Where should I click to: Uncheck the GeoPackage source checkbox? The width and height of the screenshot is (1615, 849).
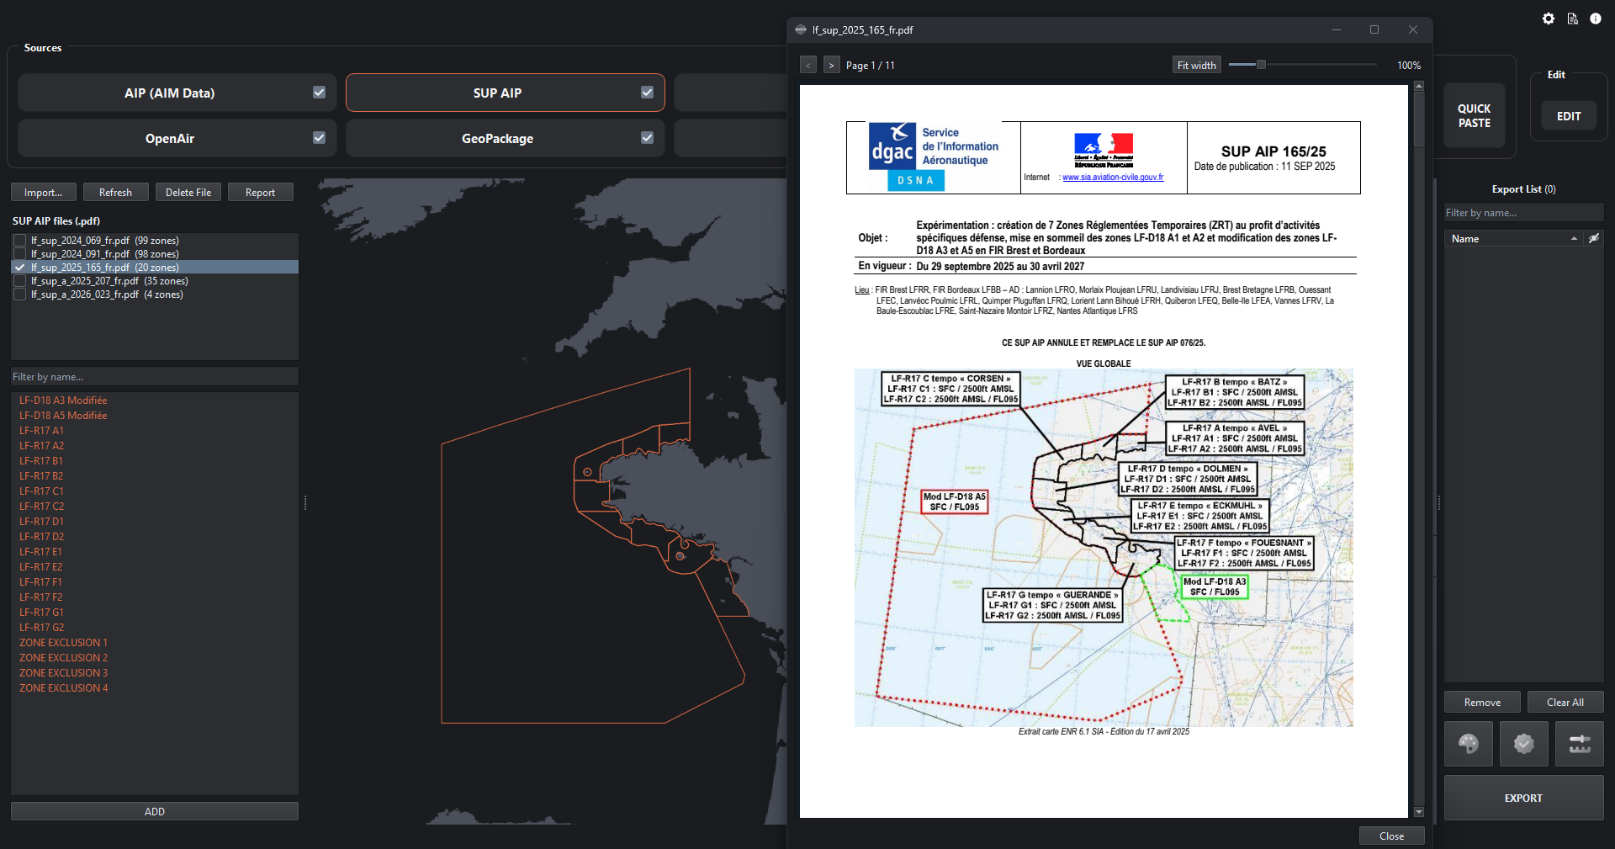[x=647, y=138]
